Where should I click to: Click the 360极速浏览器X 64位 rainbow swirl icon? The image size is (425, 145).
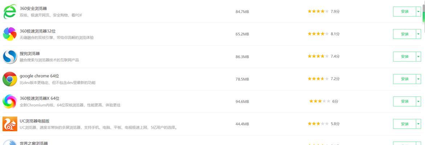10,101
